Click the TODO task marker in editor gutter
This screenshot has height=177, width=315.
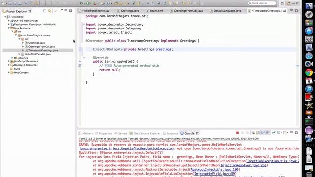80,66
